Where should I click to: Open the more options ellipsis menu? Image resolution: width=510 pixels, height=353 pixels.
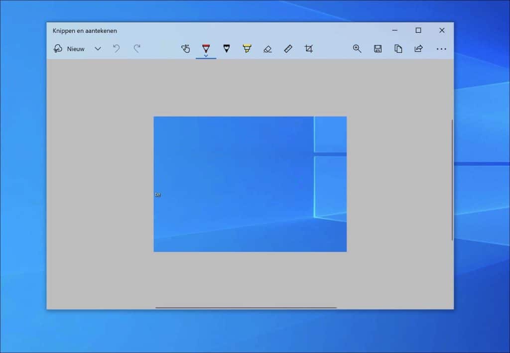point(441,49)
